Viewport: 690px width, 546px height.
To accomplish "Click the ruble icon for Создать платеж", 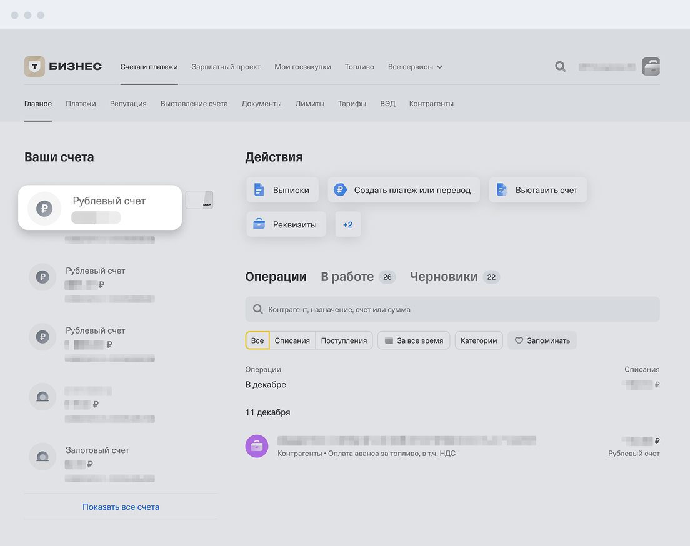I will pos(340,190).
